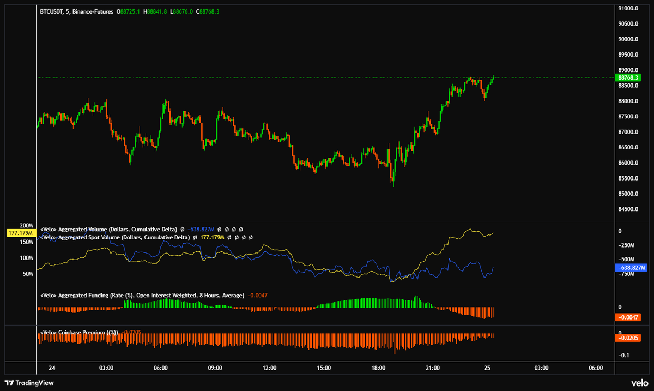The image size is (654, 391).
Task: Click the -0.0047 value in the funding legend
Action: [x=257, y=295]
